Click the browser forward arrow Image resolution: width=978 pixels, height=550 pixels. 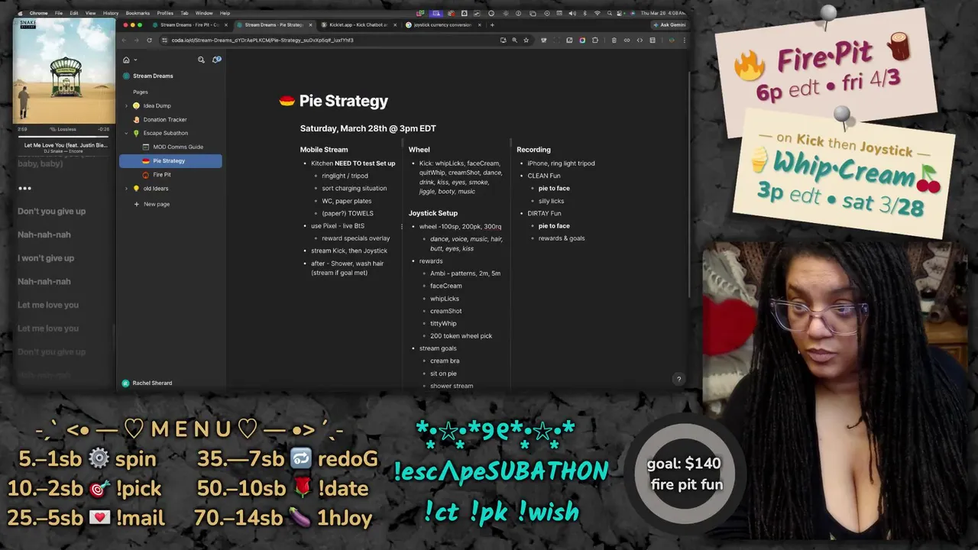[137, 40]
